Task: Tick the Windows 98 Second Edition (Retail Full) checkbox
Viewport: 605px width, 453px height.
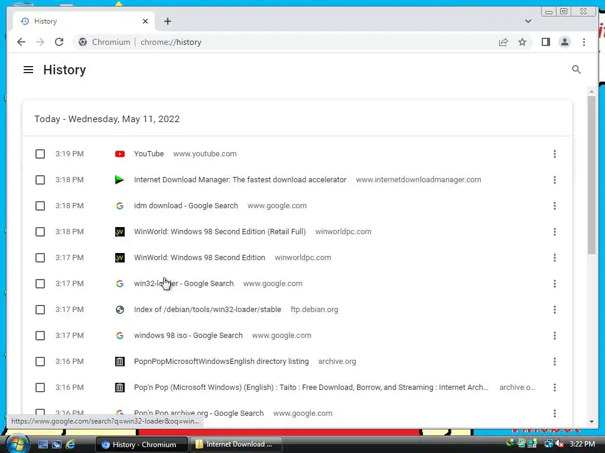Action: [x=40, y=232]
